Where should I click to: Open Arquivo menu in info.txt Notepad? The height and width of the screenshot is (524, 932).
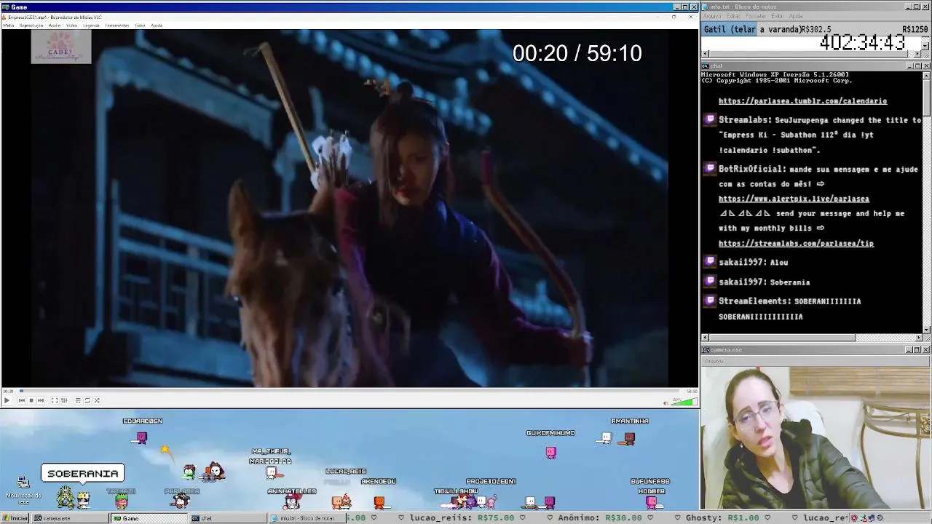click(711, 16)
